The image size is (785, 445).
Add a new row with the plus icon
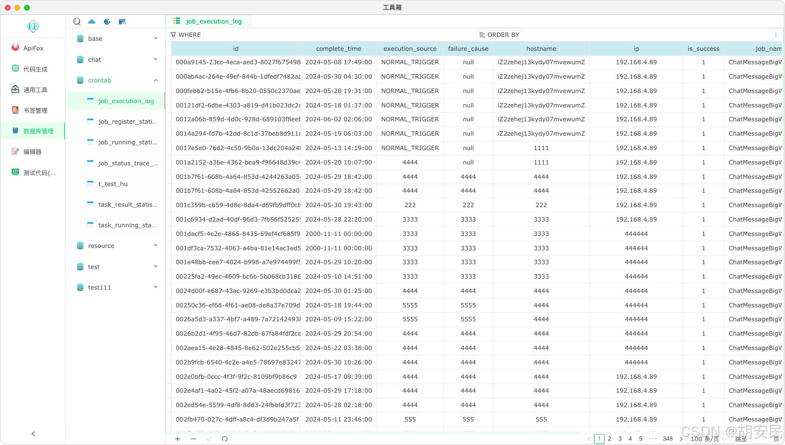(178, 439)
